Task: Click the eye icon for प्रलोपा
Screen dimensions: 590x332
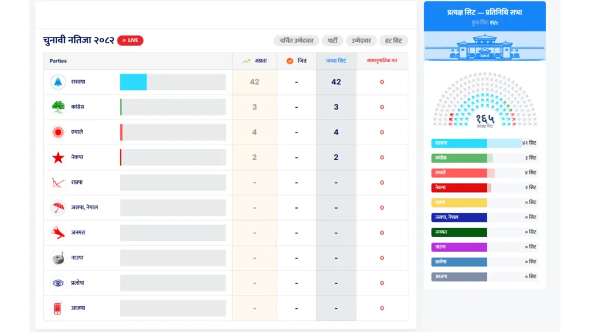Action: tap(58, 283)
